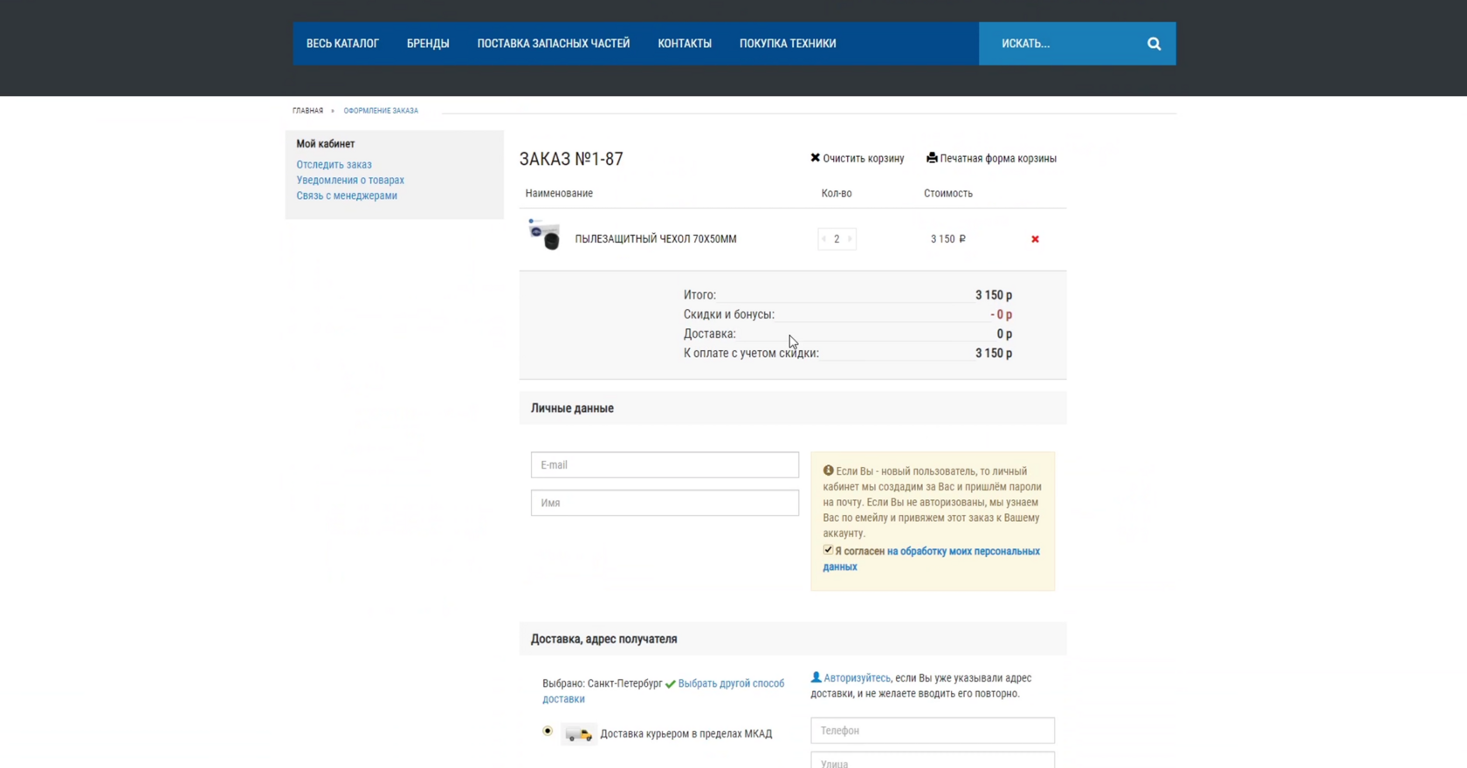Toggle personal data consent checkbox
Screen dimensions: 1467x768
[828, 550]
